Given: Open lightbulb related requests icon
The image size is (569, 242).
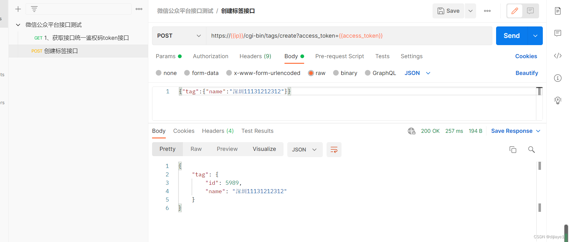Looking at the screenshot, I should coord(558,100).
